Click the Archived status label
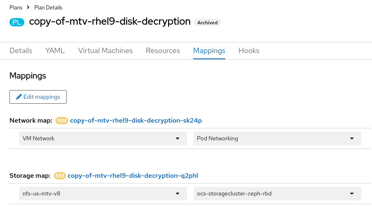This screenshot has height=207, width=372. click(207, 23)
